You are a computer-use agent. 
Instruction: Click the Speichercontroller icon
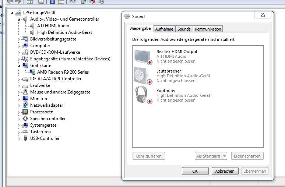[25, 119]
